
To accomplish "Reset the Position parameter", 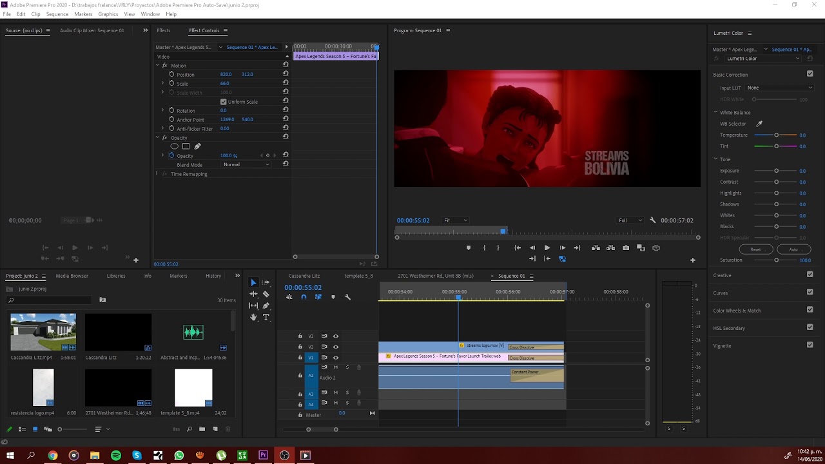I will (x=286, y=74).
